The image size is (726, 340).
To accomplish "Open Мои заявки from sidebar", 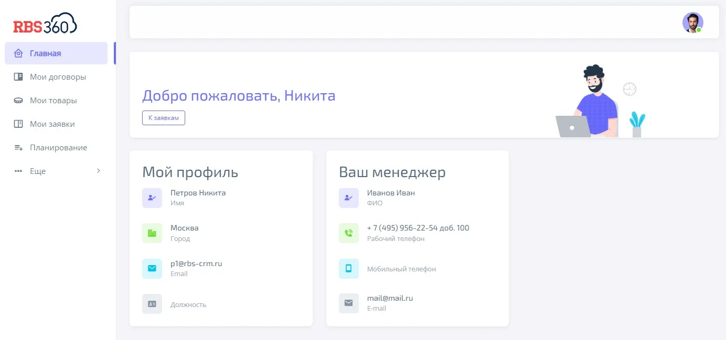I will [52, 124].
